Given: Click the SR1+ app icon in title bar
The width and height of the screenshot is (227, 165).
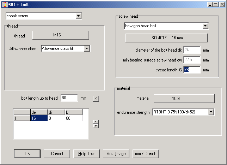Looking at the screenshot, I should 4,5.
